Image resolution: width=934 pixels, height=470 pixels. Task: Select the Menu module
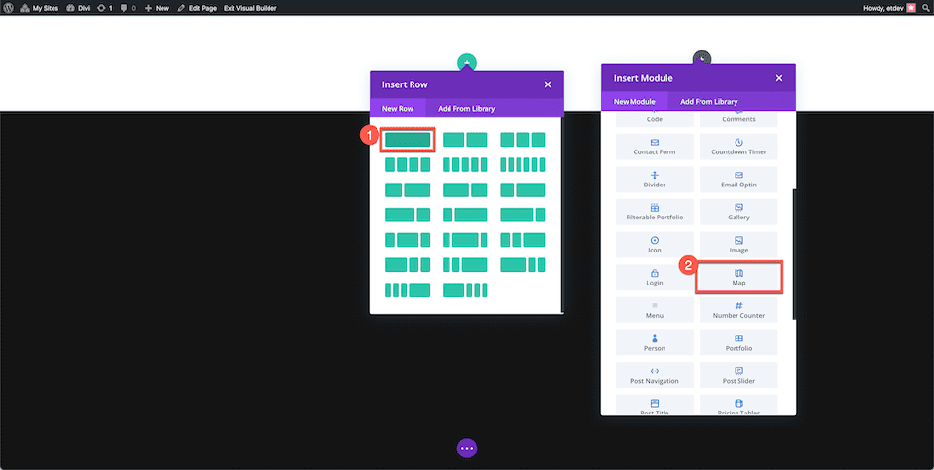[655, 310]
